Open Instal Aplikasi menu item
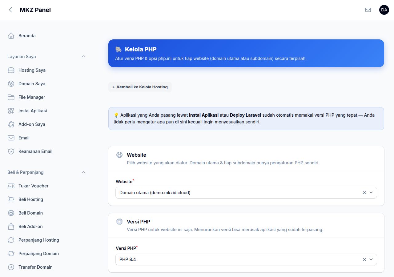The height and width of the screenshot is (277, 394). coord(47,111)
